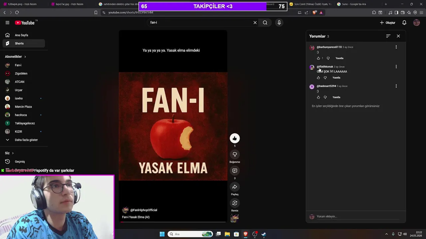Viewport: 426px width, 239px height.
Task: Expand the Siz section chevron
Action: (13, 153)
